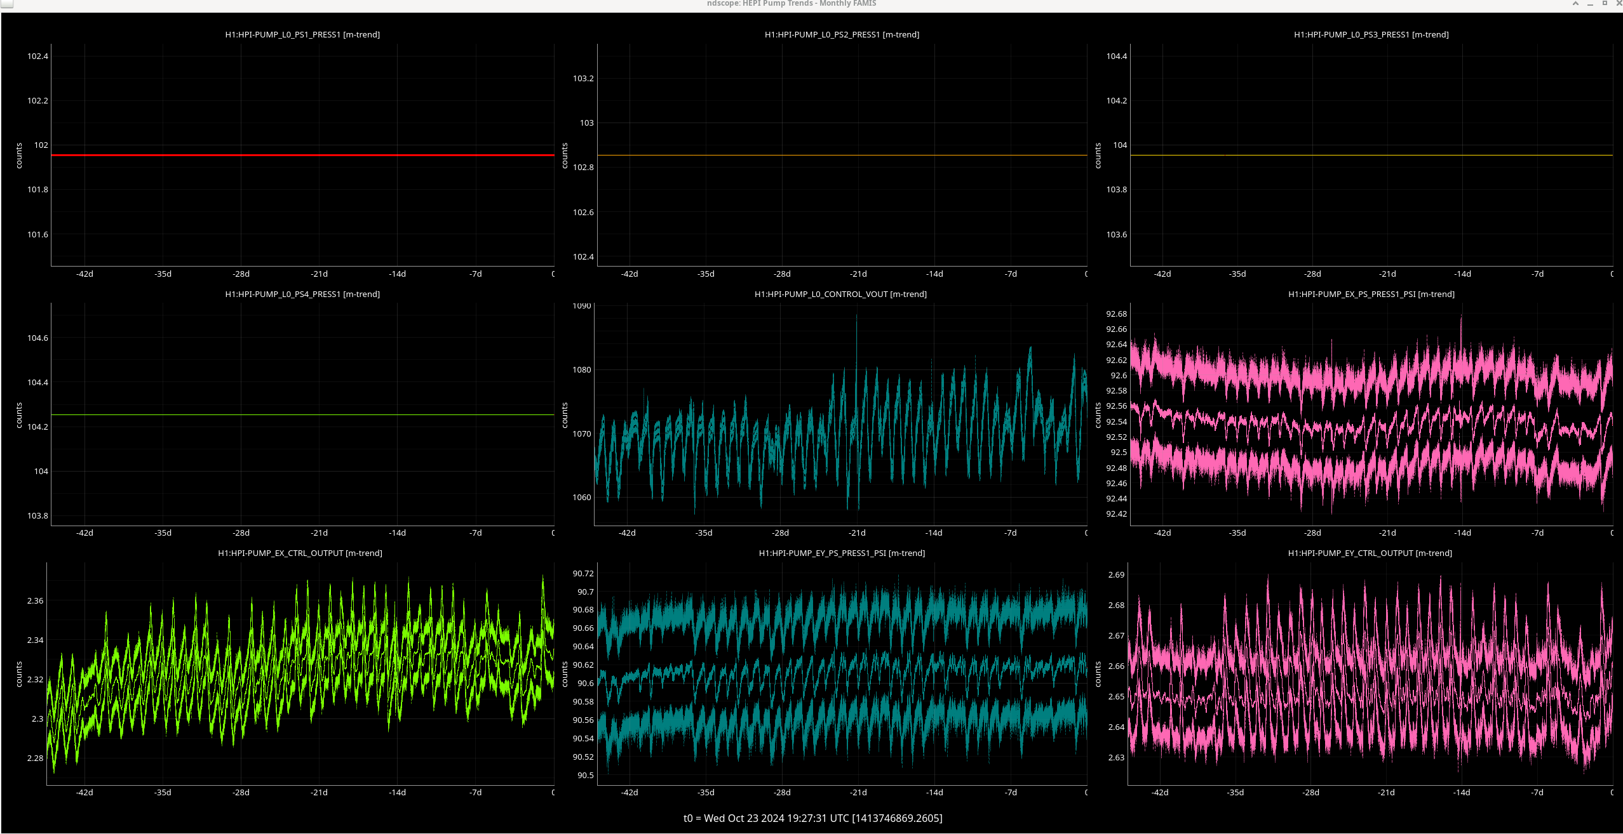Click 'counts' axis label of PS3_PRESS1 plot

click(1098, 156)
